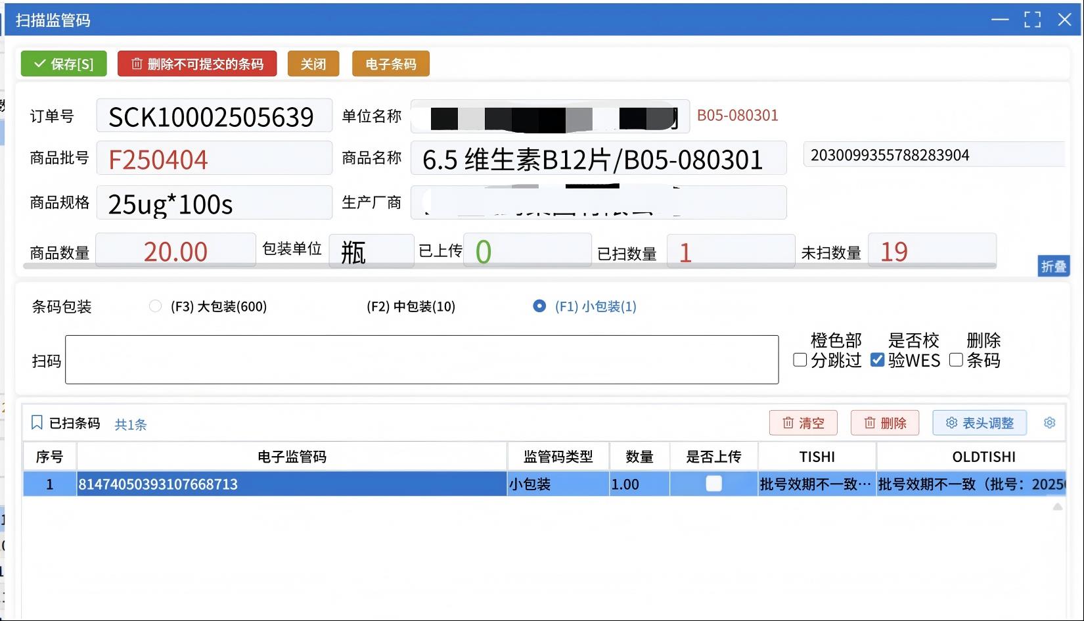Select the (F3) 大包装(600) radio option

pos(156,306)
